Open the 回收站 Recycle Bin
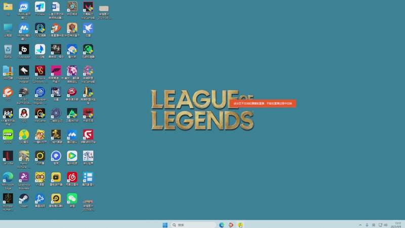Image resolution: width=405 pixels, height=228 pixels. click(8, 51)
